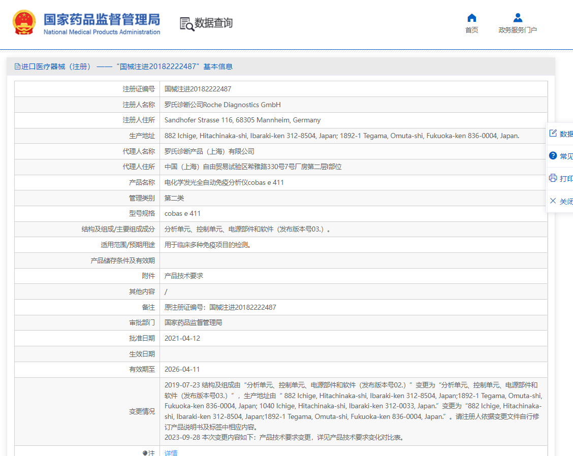Open the 详情 link at table bottom

point(171,453)
